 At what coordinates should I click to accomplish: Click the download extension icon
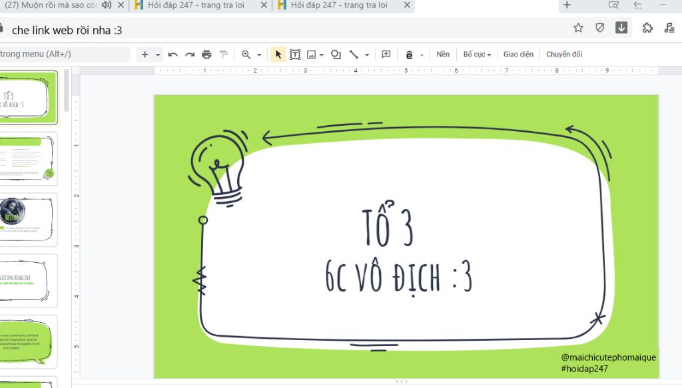tap(621, 28)
